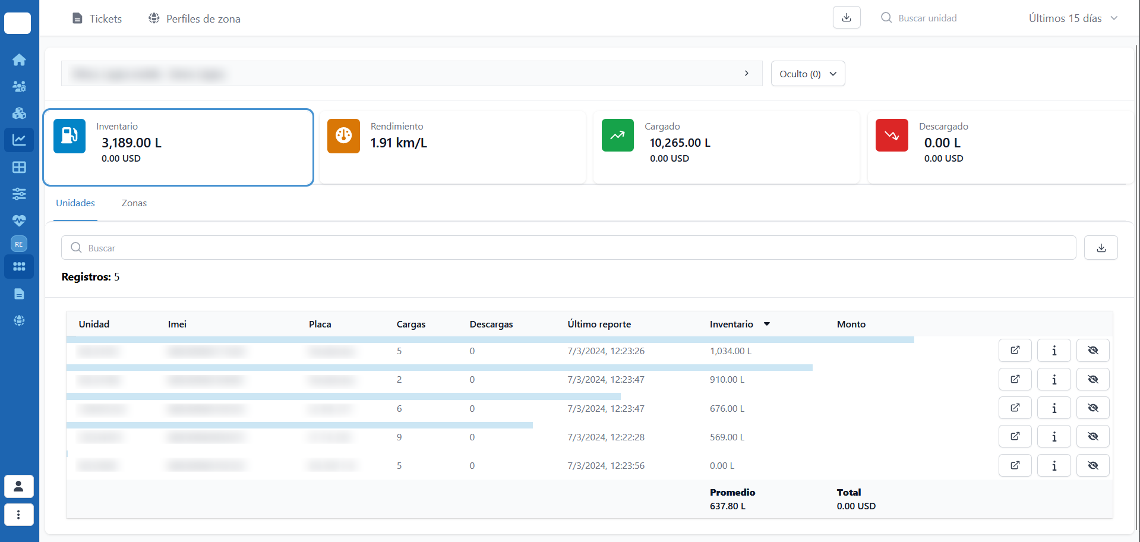Open the Perfiles de zona menu
The height and width of the screenshot is (542, 1140).
pyautogui.click(x=194, y=18)
